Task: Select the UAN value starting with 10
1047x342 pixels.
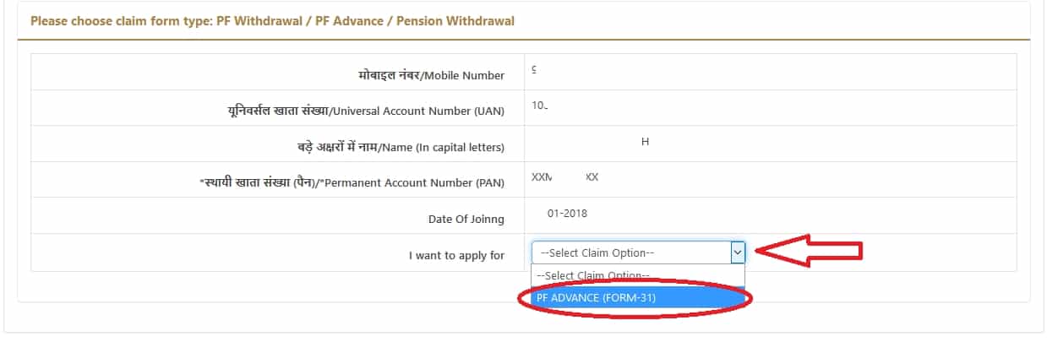Action: 540,106
